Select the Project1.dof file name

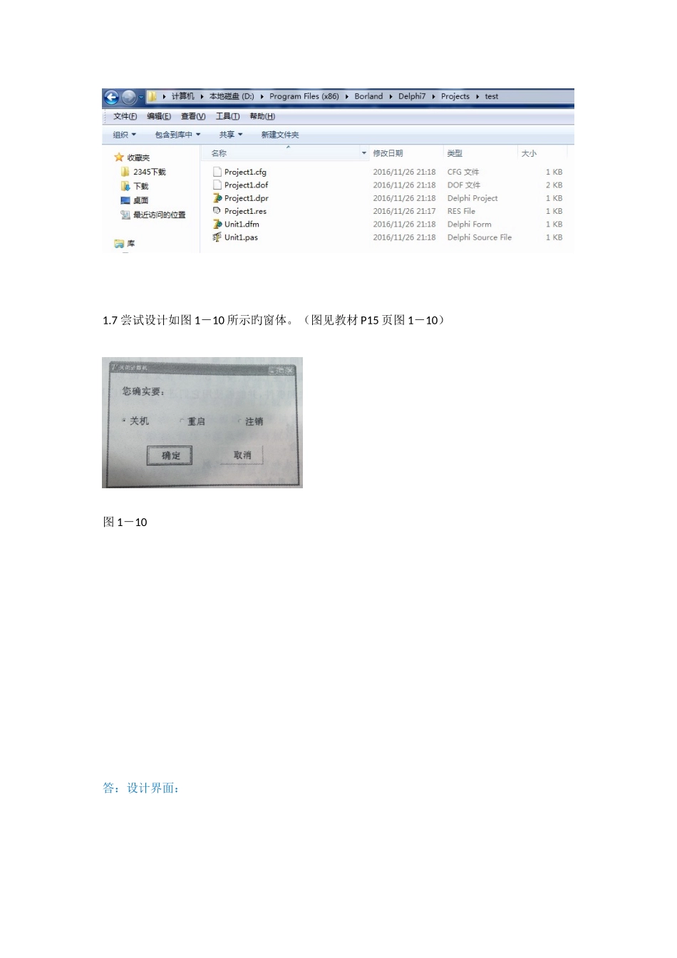coord(246,185)
